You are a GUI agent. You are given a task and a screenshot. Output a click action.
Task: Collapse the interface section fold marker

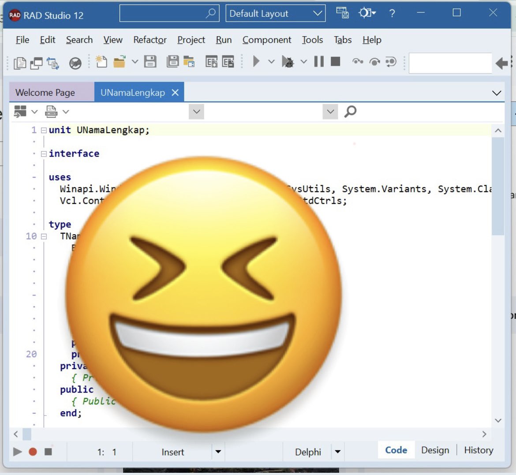pos(44,154)
